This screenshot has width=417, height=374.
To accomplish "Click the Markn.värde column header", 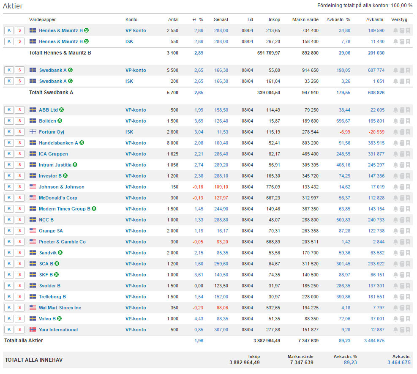I will point(305,20).
